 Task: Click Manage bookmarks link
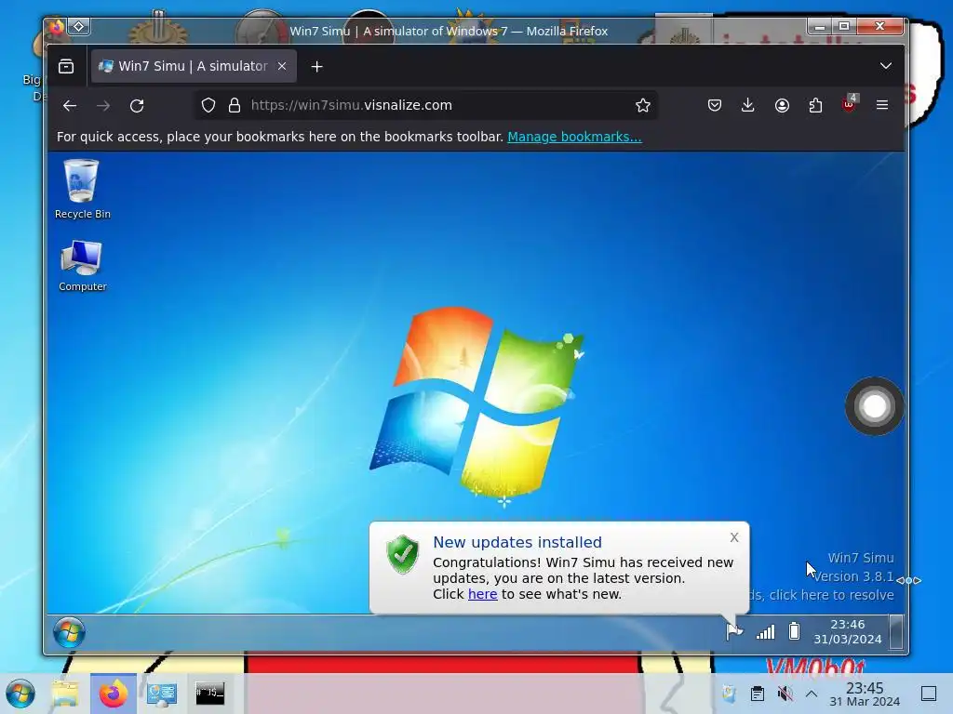point(574,137)
